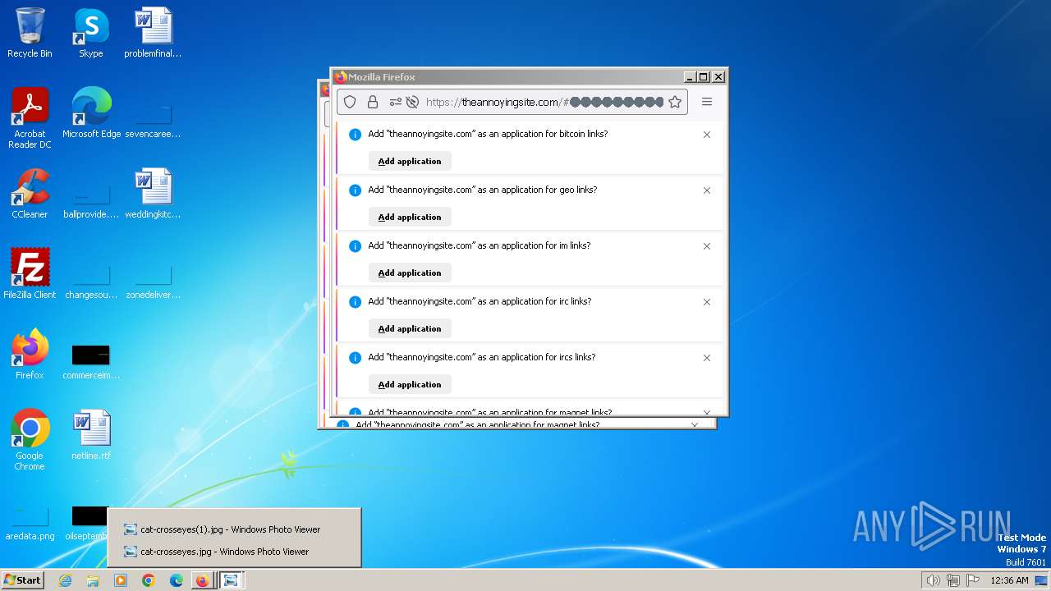1051x591 pixels.
Task: Click the info icon of the bitcoin notification
Action: tap(355, 135)
